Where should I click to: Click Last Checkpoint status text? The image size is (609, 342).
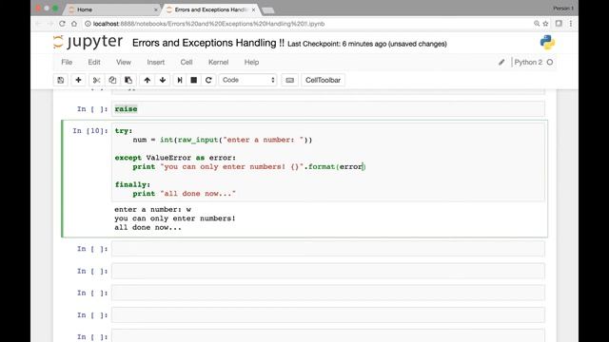pyautogui.click(x=367, y=44)
